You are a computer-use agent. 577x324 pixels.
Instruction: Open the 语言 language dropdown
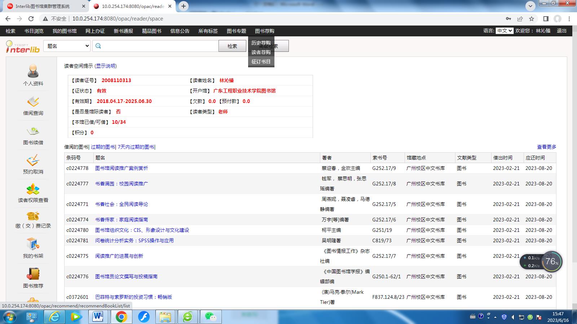point(504,31)
